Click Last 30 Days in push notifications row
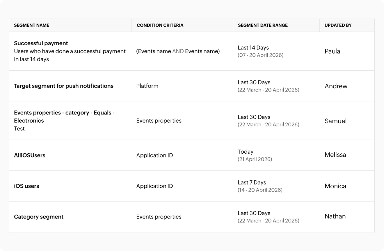 [254, 82]
